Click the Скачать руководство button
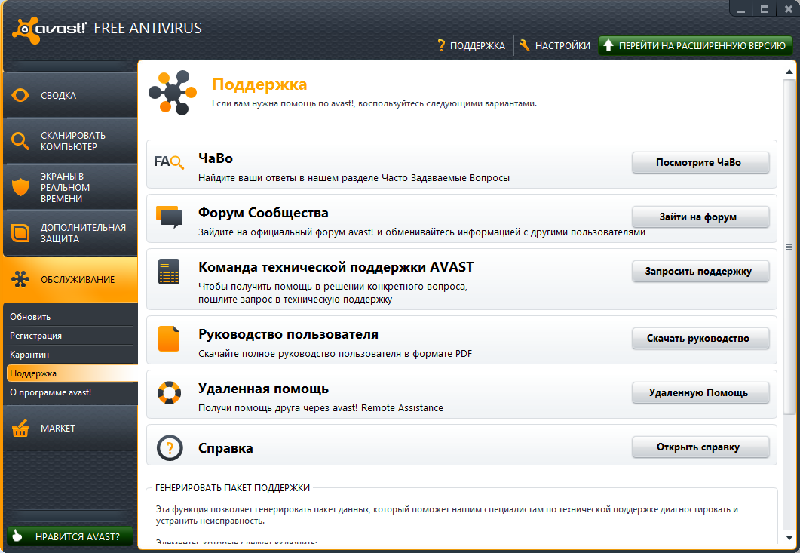Screen dimensions: 800x553 click(700, 339)
